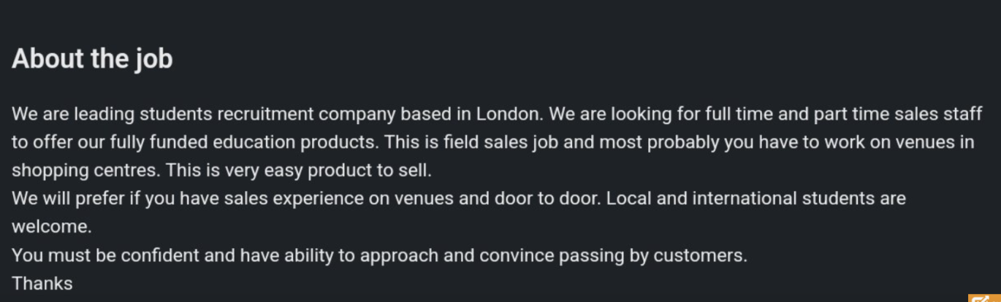The height and width of the screenshot is (302, 1001).
Task: Click the phrase "We will prefer"
Action: [x=68, y=199]
